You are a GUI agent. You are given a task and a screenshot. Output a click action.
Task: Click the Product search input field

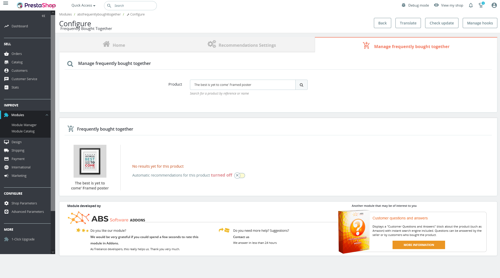[x=243, y=85]
